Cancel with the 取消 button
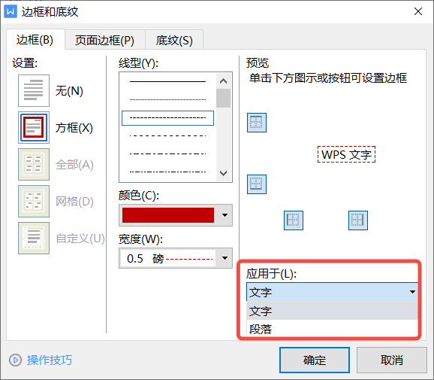Viewport: 434px width, 380px height. 392,360
